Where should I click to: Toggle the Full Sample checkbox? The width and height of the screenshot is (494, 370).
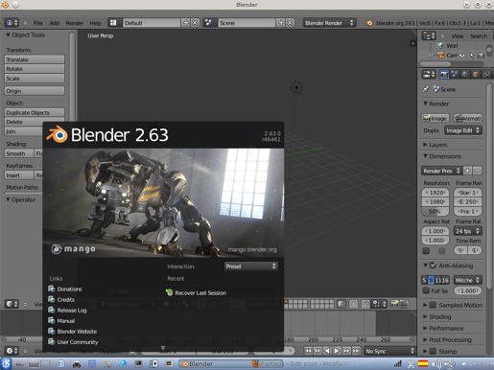coord(426,290)
